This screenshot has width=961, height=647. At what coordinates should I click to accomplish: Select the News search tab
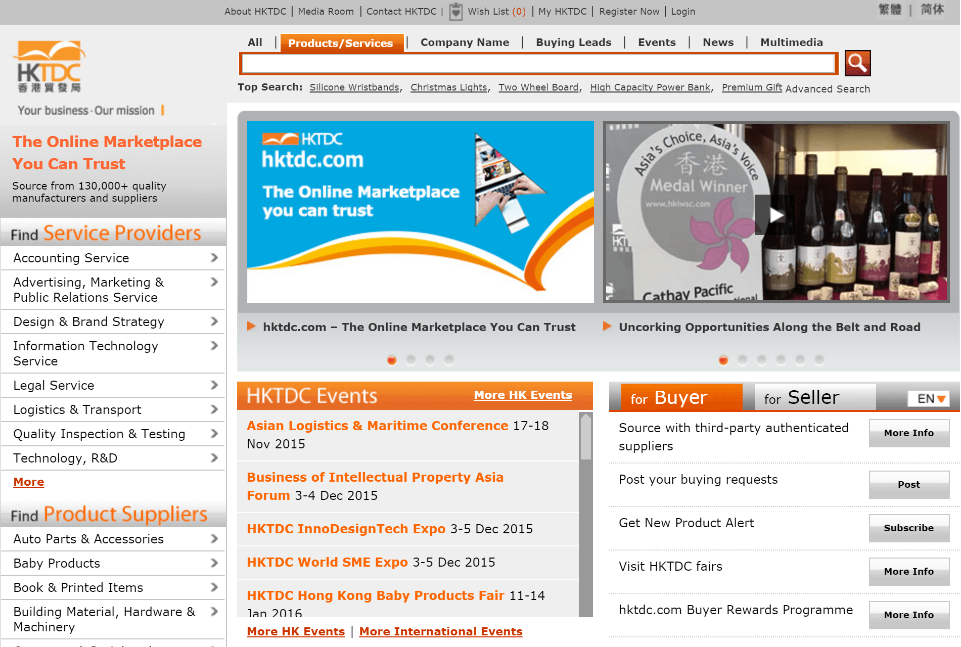click(718, 42)
